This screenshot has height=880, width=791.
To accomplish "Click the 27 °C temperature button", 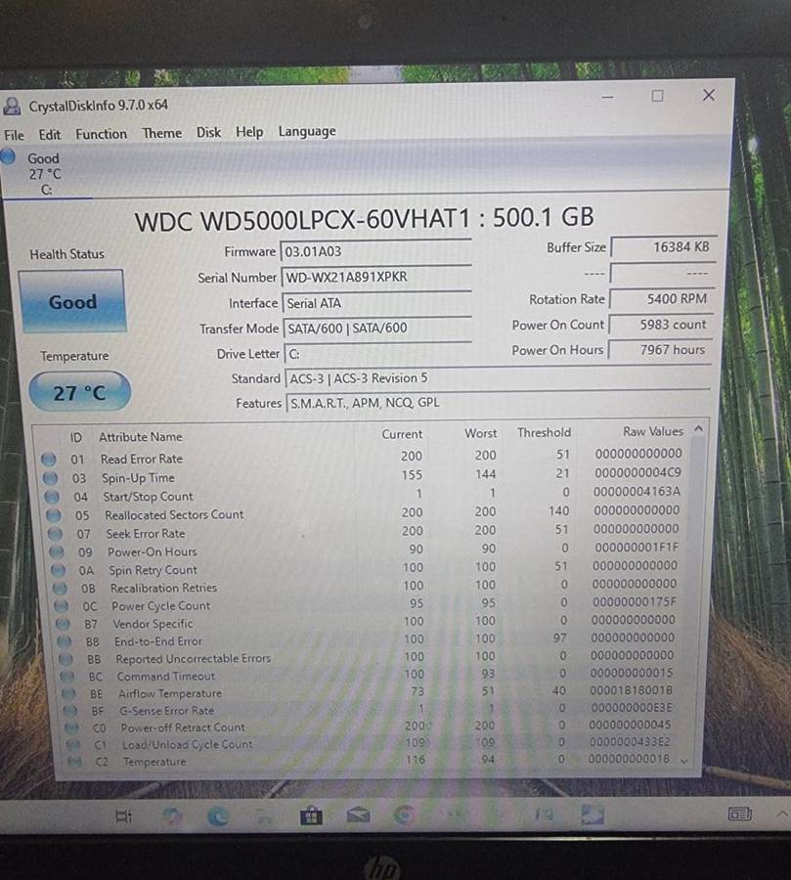I will [x=79, y=393].
